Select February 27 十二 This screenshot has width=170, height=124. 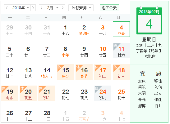click(28, 115)
